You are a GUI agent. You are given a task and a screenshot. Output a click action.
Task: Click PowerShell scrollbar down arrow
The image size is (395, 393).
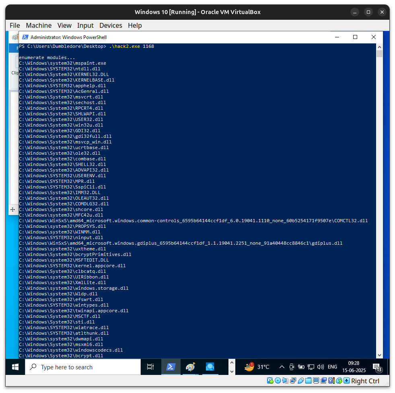379,355
